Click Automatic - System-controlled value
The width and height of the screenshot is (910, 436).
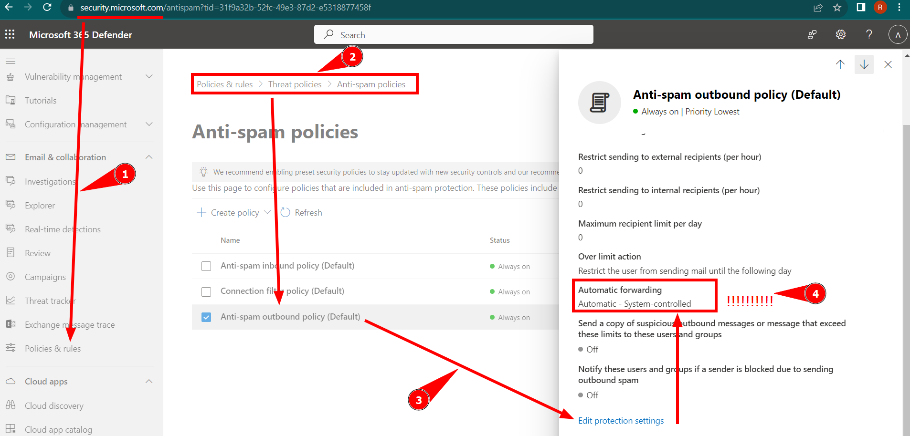pos(635,303)
